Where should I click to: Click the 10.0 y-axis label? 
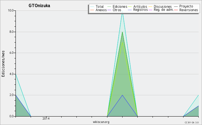(x=11, y=10)
